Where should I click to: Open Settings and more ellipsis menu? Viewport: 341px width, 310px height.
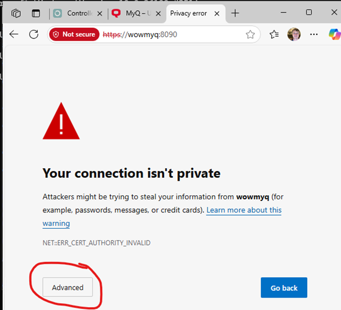click(x=314, y=34)
